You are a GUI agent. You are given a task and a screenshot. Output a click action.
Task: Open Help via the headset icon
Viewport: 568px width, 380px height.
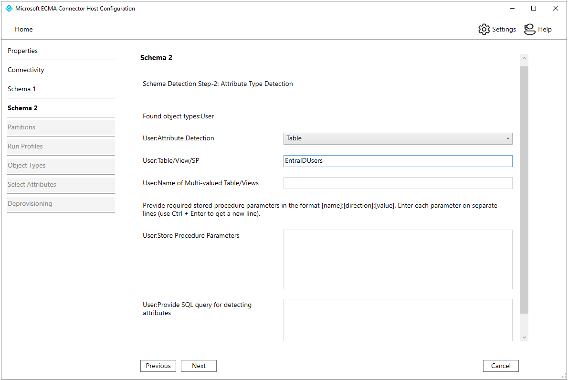tap(530, 29)
